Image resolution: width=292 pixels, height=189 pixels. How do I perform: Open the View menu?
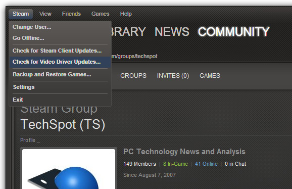click(x=45, y=14)
